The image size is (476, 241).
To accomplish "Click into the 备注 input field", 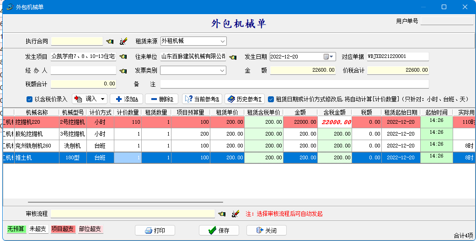I will 294,84.
